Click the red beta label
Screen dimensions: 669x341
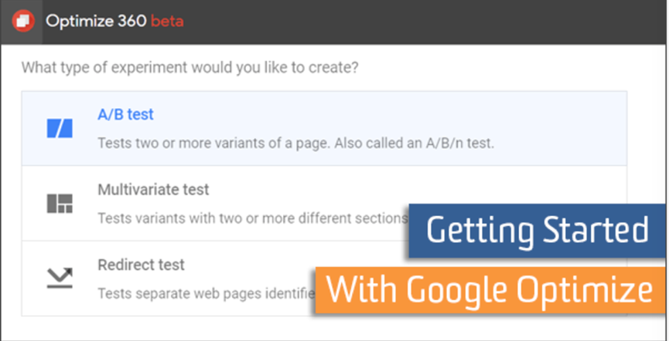(167, 21)
